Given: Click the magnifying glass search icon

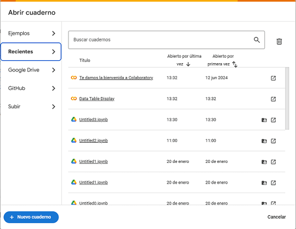Looking at the screenshot, I should click(x=257, y=40).
